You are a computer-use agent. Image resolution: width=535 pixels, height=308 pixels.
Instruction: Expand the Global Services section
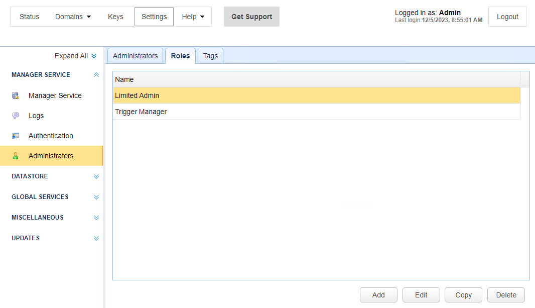(x=96, y=197)
